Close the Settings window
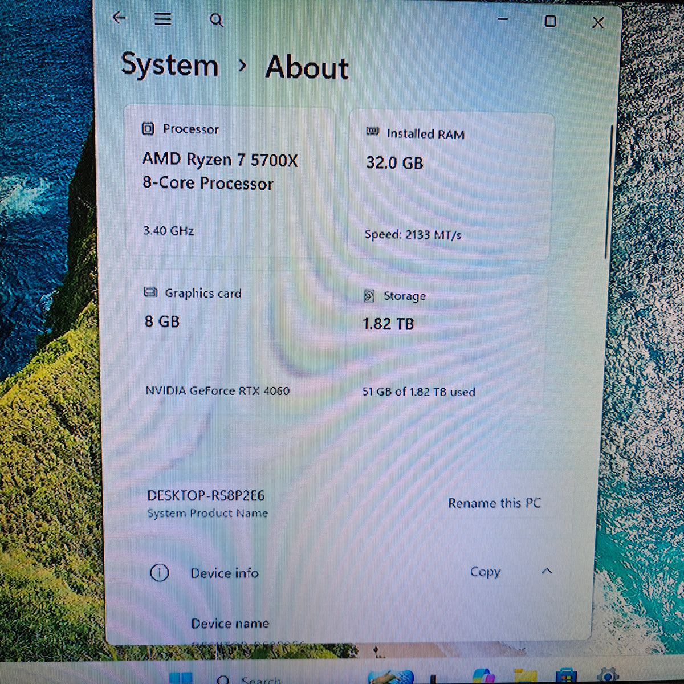 click(x=598, y=22)
